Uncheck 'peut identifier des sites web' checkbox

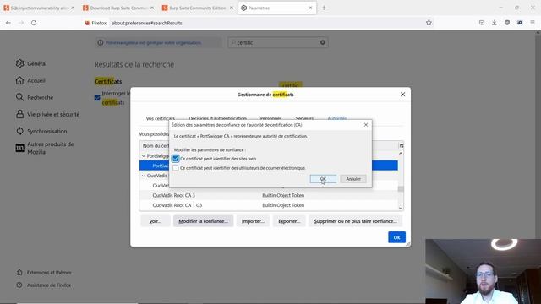[x=176, y=159]
